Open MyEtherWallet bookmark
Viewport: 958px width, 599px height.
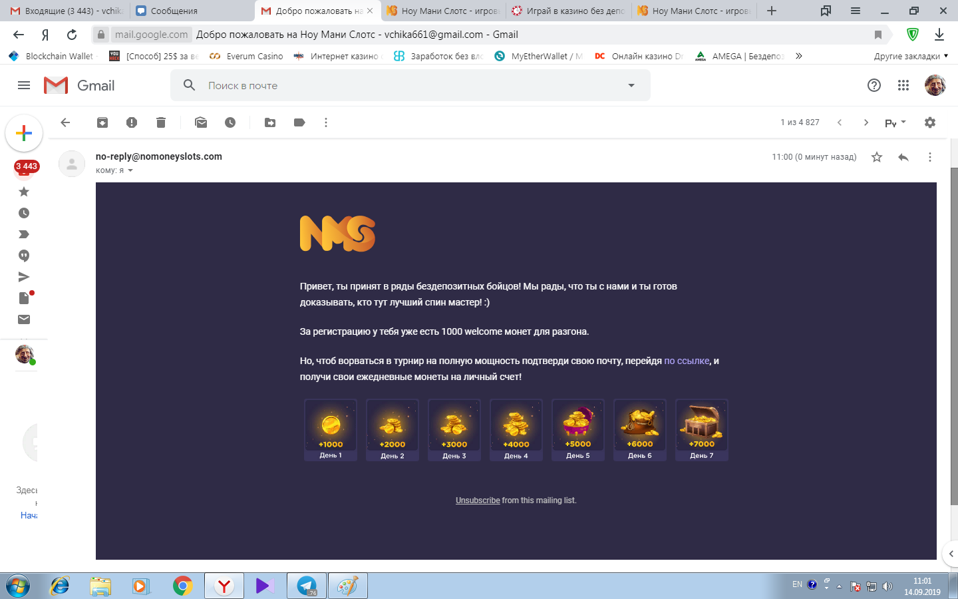[539, 56]
